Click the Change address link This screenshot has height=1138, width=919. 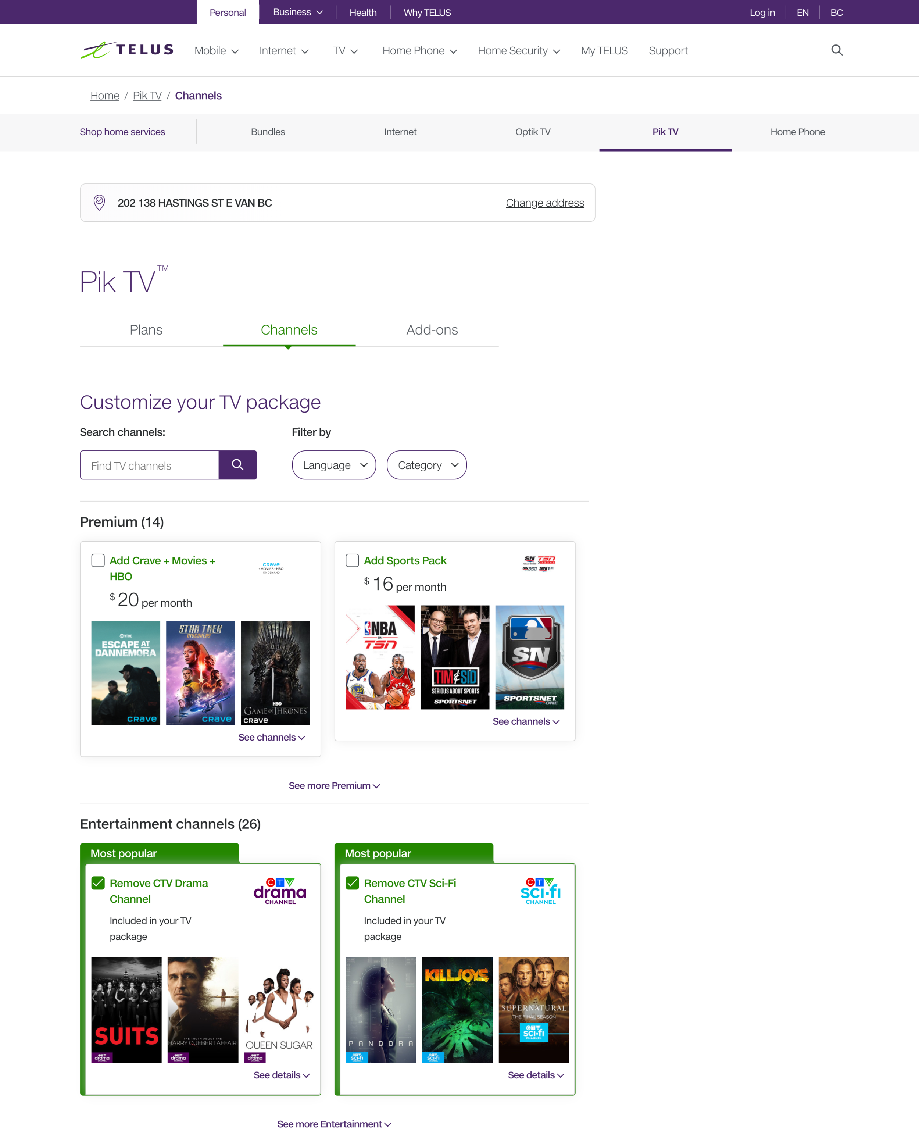pos(545,203)
